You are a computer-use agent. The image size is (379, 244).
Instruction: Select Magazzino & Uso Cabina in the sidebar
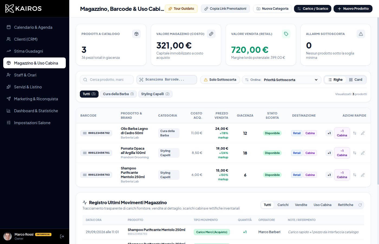(x=34, y=63)
